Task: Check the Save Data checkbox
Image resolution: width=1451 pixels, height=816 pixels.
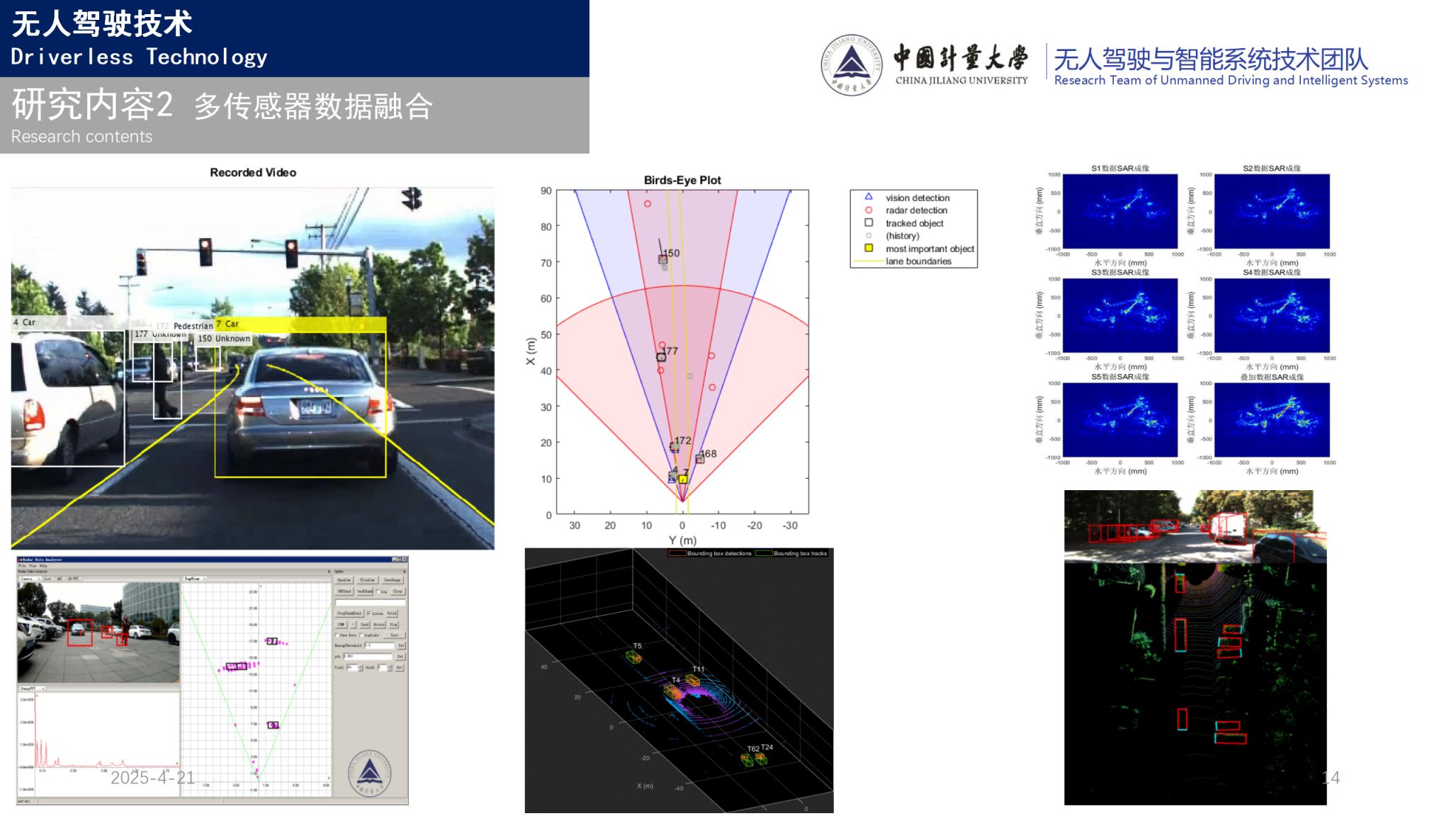Action: pos(337,635)
